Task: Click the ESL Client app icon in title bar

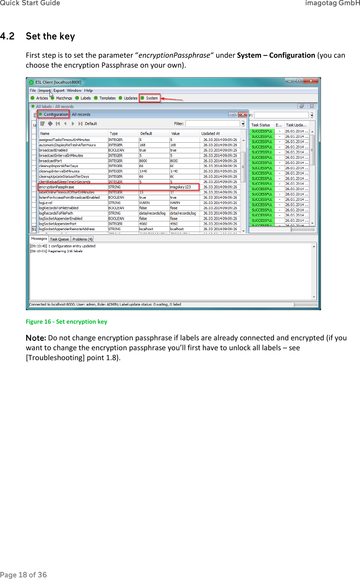Action: pyautogui.click(x=32, y=82)
